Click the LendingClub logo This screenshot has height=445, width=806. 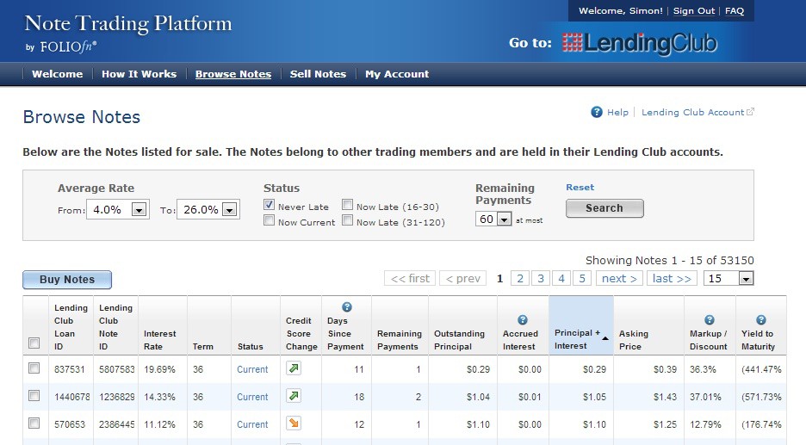pos(639,43)
